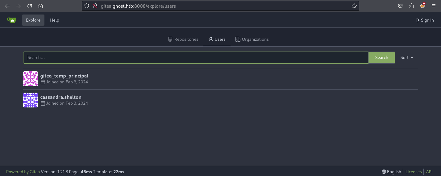Screen dimensions: 441x176
Task: Switch to the Repositories tab
Action: point(183,39)
